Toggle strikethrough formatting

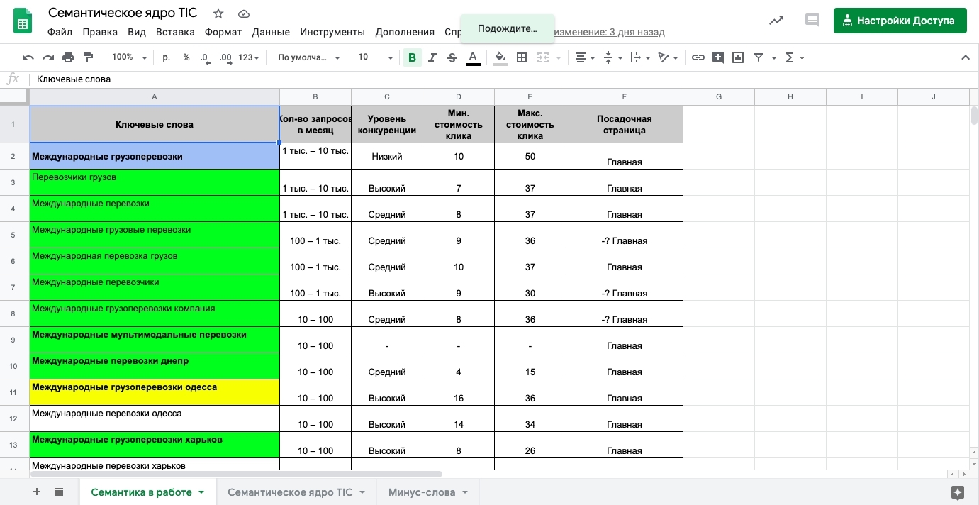(452, 57)
